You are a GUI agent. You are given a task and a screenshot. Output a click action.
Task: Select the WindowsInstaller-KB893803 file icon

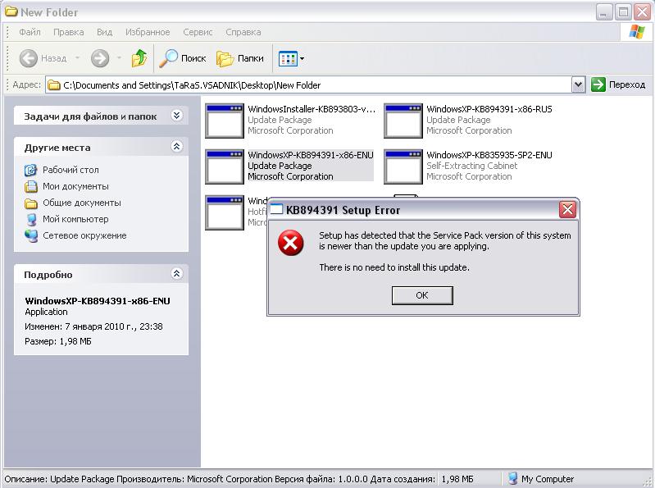(x=224, y=121)
